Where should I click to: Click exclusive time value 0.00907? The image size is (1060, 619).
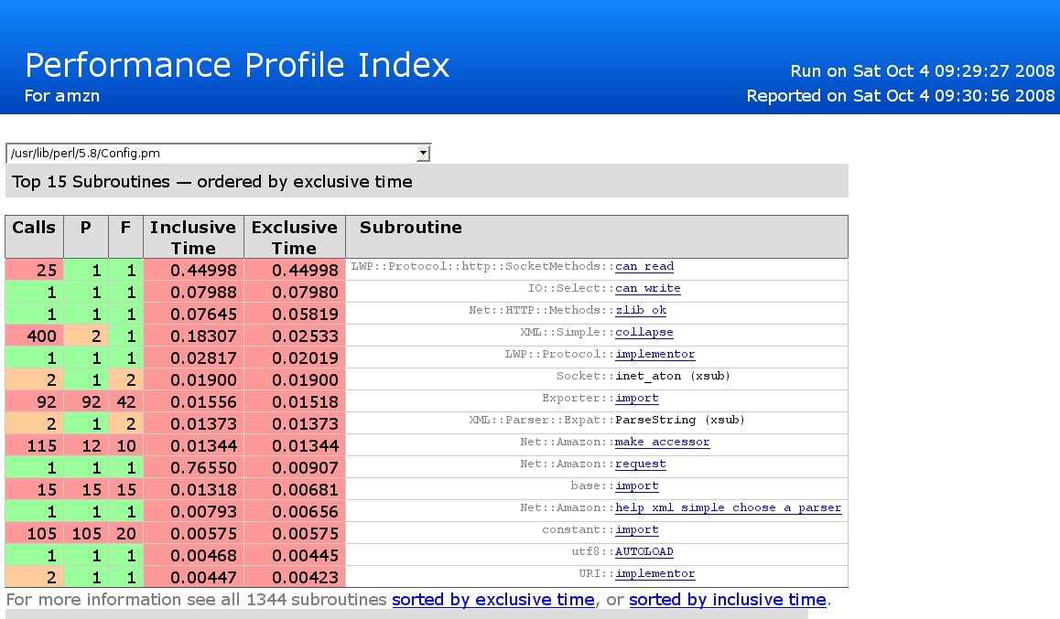point(295,468)
